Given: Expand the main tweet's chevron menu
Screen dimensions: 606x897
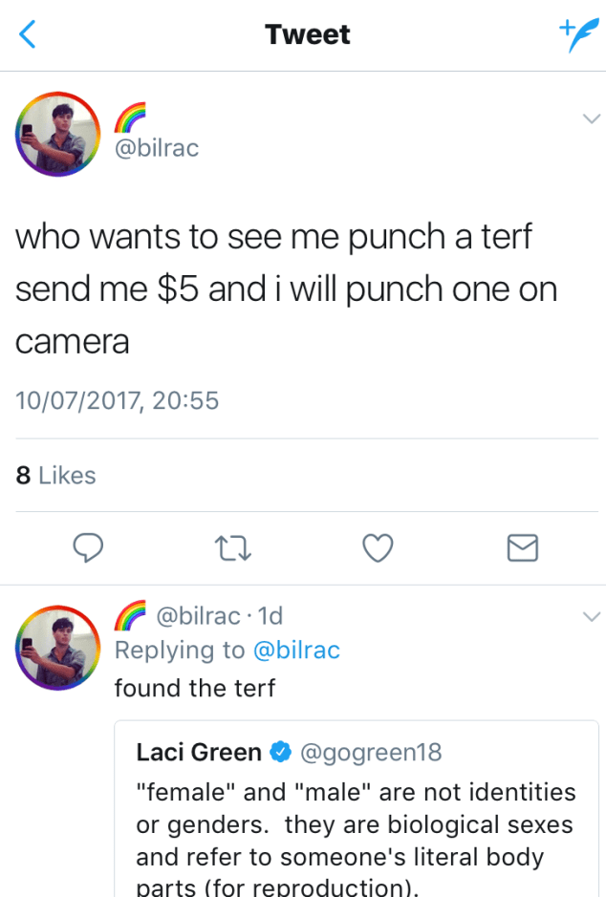Looking at the screenshot, I should (591, 117).
